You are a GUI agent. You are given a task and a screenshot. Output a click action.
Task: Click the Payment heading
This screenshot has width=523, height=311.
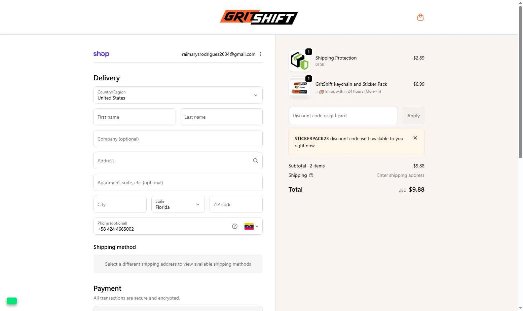[107, 288]
